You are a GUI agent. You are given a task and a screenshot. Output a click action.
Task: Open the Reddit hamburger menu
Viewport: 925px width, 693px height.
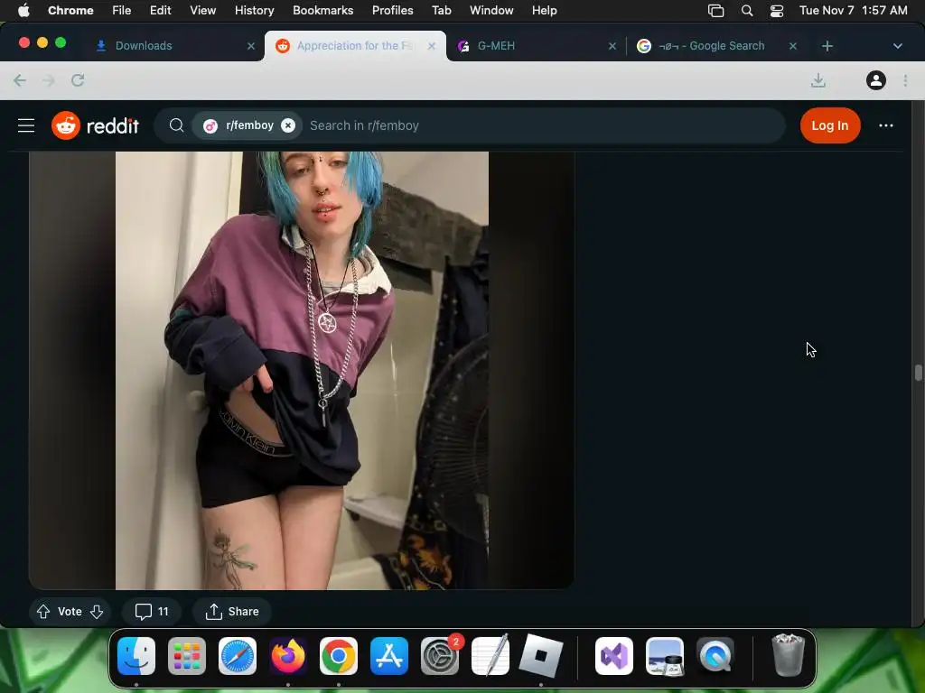(26, 125)
